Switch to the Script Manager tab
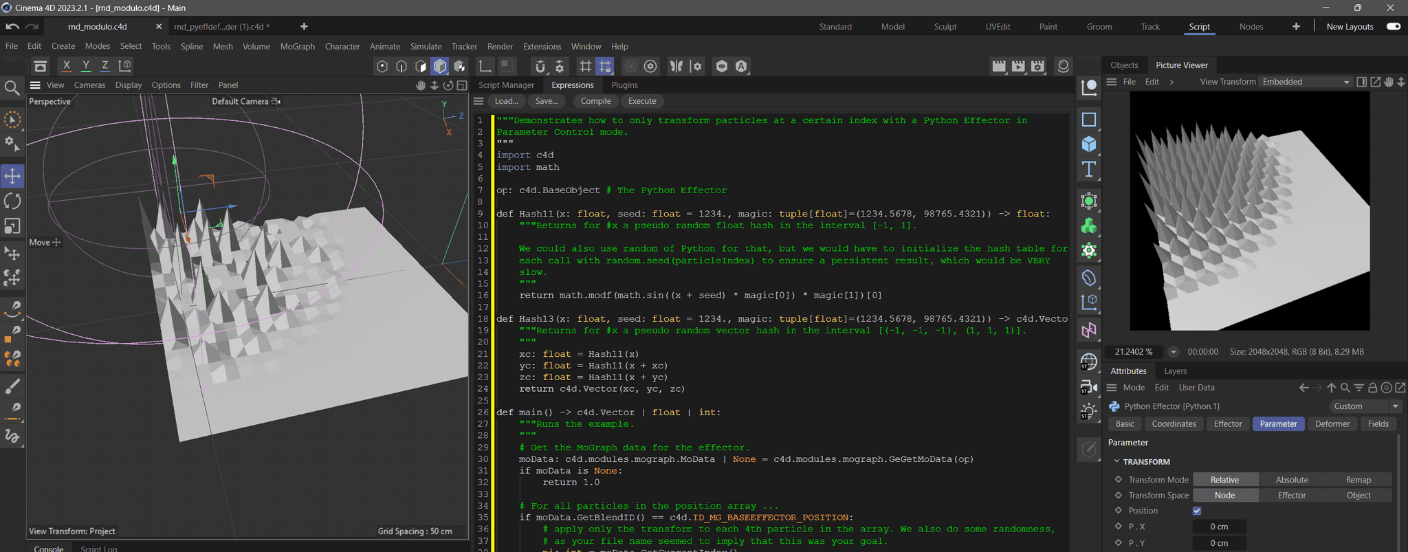Viewport: 1408px width, 552px height. click(x=506, y=85)
